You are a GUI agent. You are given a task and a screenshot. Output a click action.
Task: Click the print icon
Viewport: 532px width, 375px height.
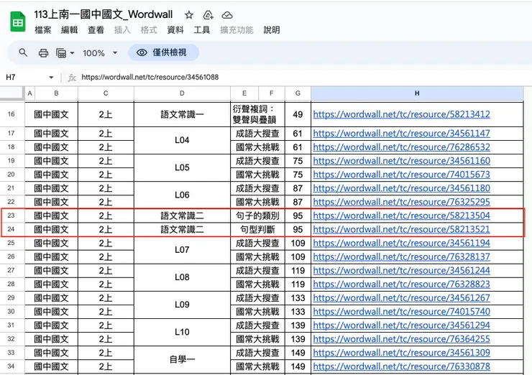(43, 53)
